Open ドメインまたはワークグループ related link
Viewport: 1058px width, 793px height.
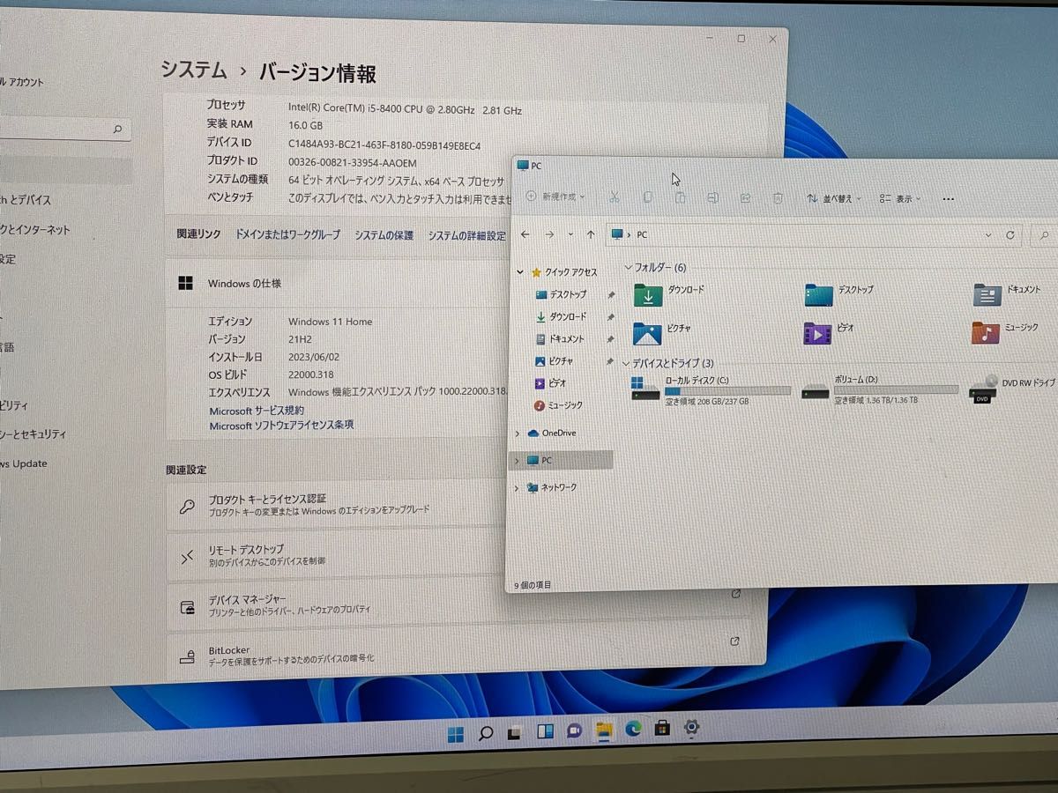[x=287, y=235]
